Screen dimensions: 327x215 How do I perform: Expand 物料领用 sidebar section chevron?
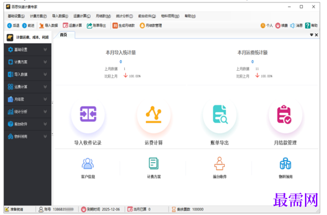tap(45, 137)
